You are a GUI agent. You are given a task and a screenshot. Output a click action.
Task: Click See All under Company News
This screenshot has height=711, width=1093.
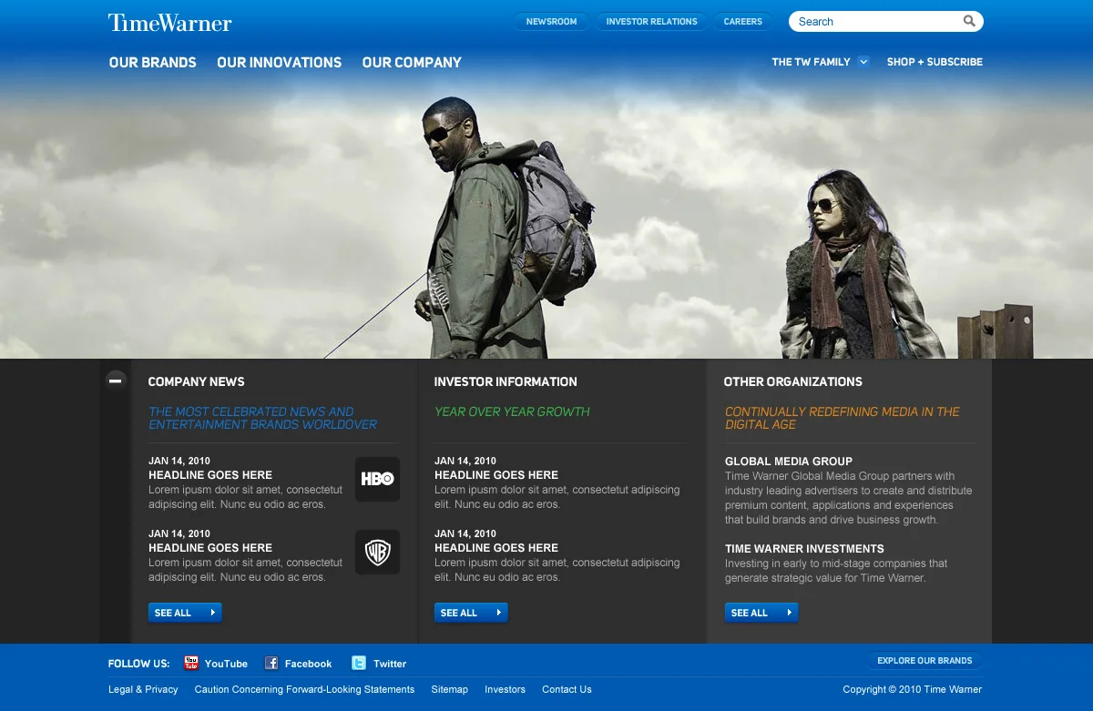pos(185,613)
